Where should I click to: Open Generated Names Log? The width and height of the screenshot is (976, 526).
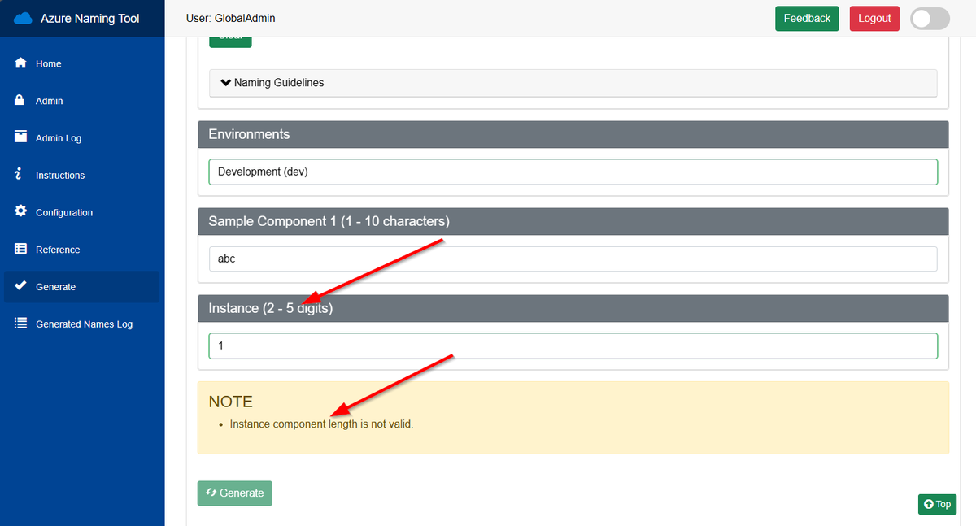tap(81, 324)
